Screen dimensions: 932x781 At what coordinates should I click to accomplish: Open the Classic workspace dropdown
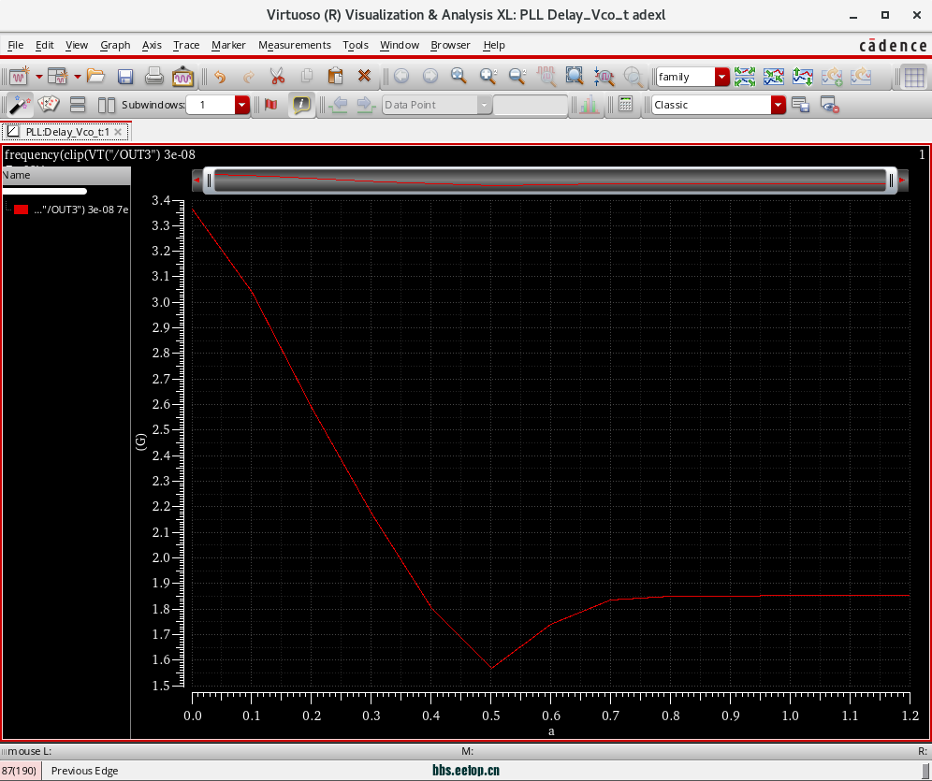778,105
